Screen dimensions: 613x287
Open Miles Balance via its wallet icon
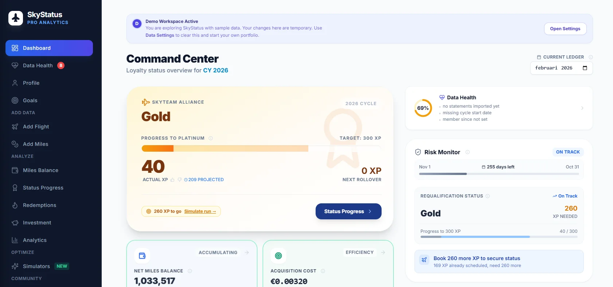pos(15,170)
